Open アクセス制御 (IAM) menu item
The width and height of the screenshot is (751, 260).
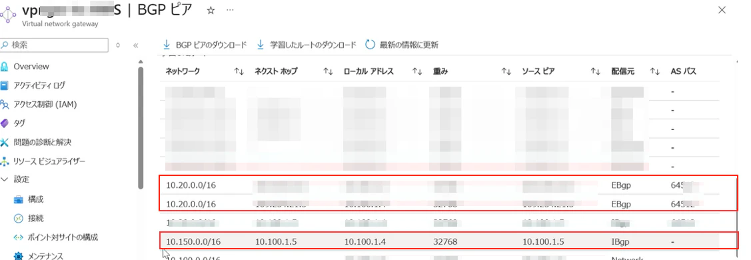coord(45,105)
